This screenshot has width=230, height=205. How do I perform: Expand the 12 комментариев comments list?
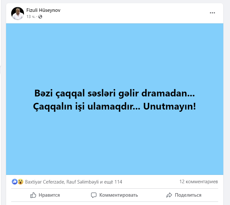pos(199,182)
